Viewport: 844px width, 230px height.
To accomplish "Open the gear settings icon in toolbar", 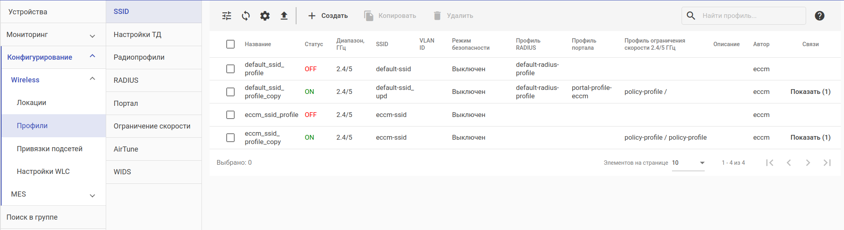I will [265, 16].
